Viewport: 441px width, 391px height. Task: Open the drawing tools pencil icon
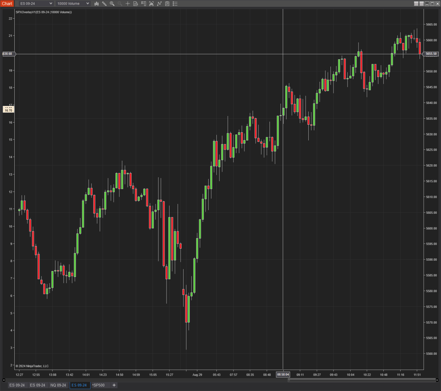pyautogui.click(x=104, y=4)
